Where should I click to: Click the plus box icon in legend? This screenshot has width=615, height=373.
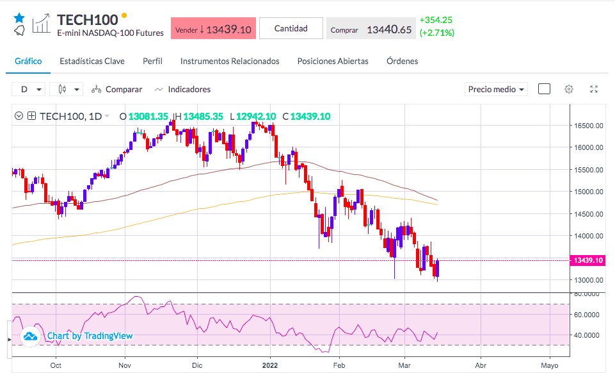32,116
